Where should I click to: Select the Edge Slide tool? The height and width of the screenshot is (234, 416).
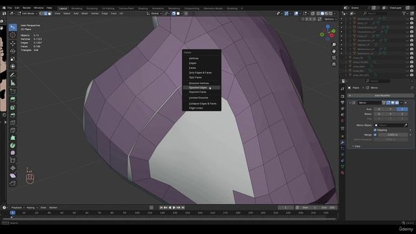pos(12,161)
